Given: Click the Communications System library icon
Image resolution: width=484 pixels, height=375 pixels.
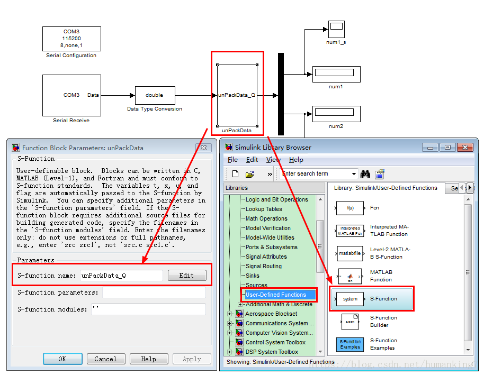Looking at the screenshot, I should (x=239, y=324).
